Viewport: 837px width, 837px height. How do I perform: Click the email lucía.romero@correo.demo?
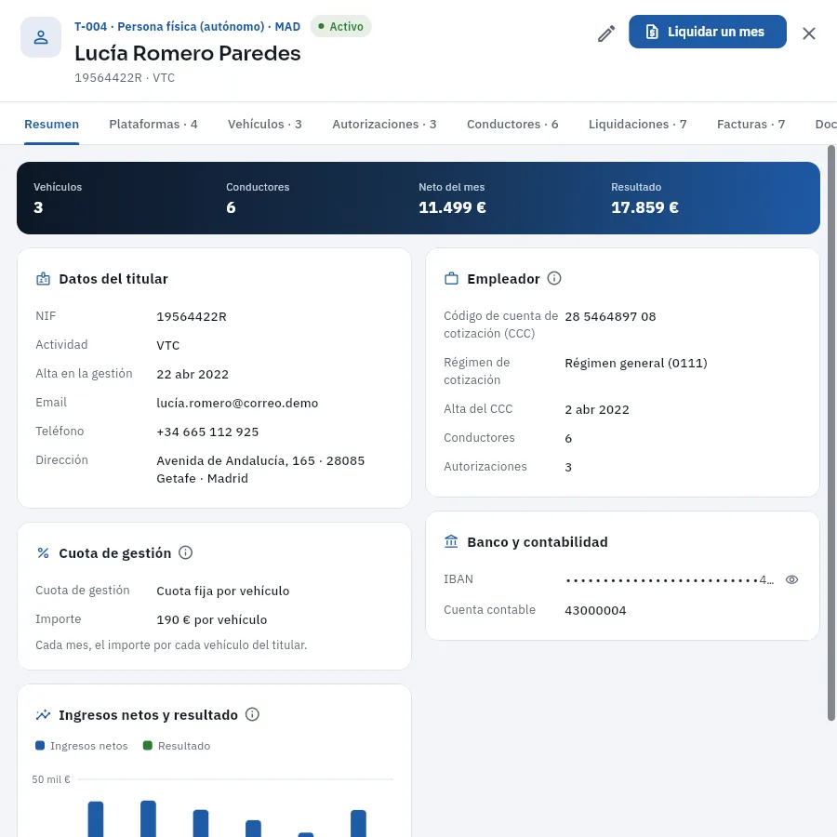[x=237, y=403]
